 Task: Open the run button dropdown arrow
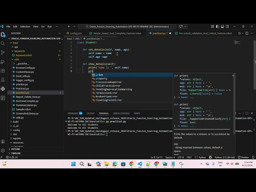pos(243,33)
